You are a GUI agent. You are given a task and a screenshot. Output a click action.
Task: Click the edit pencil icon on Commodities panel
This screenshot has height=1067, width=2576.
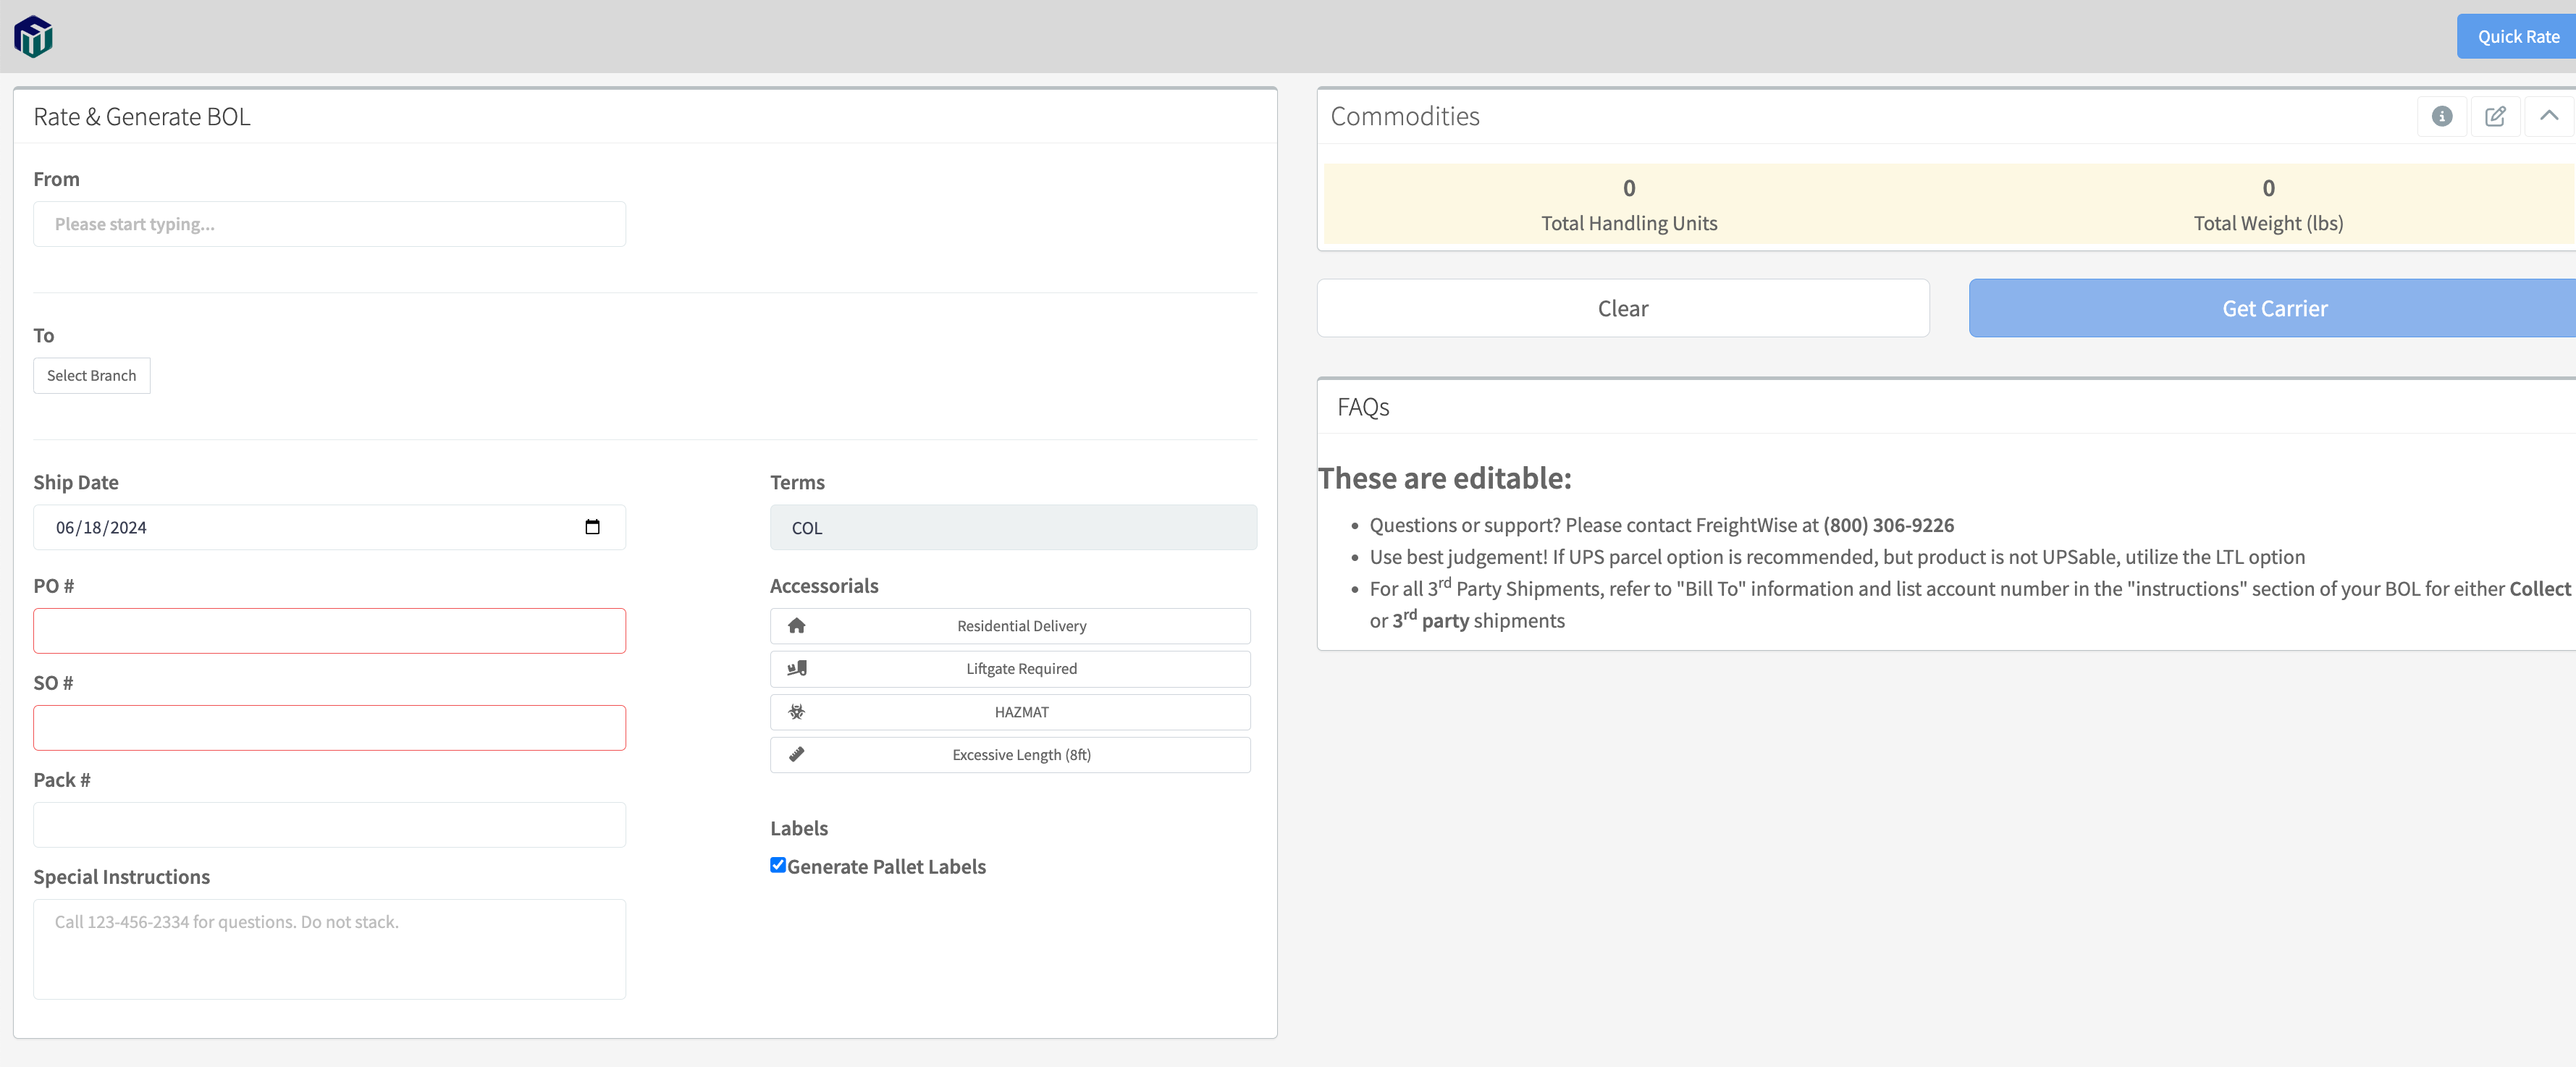(2496, 116)
